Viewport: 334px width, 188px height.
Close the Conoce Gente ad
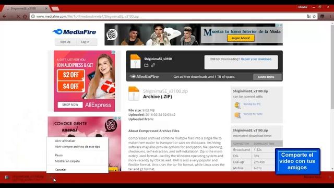click(x=120, y=118)
